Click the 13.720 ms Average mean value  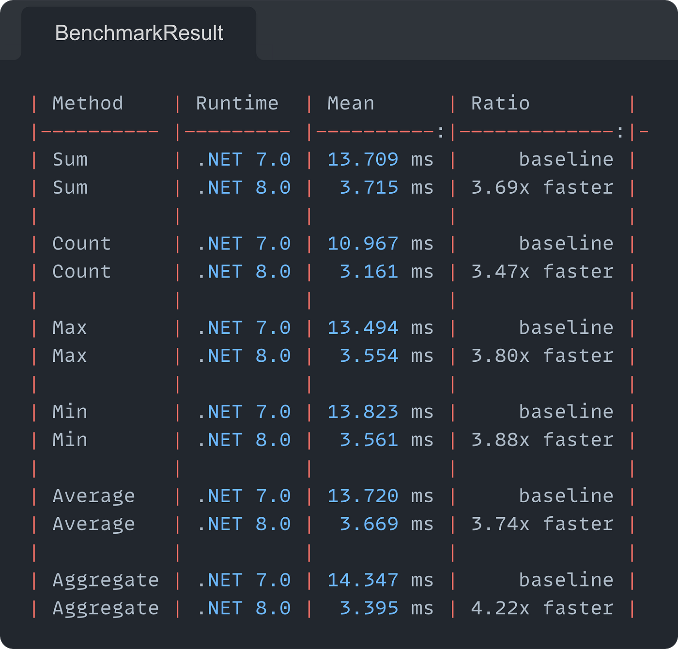(x=380, y=496)
